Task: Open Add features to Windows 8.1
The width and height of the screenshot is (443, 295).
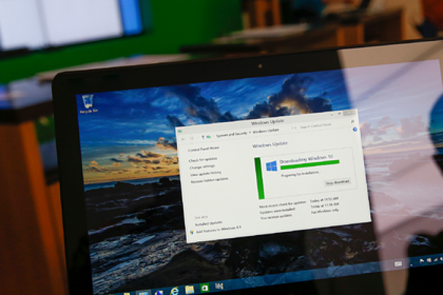Action: pos(219,229)
